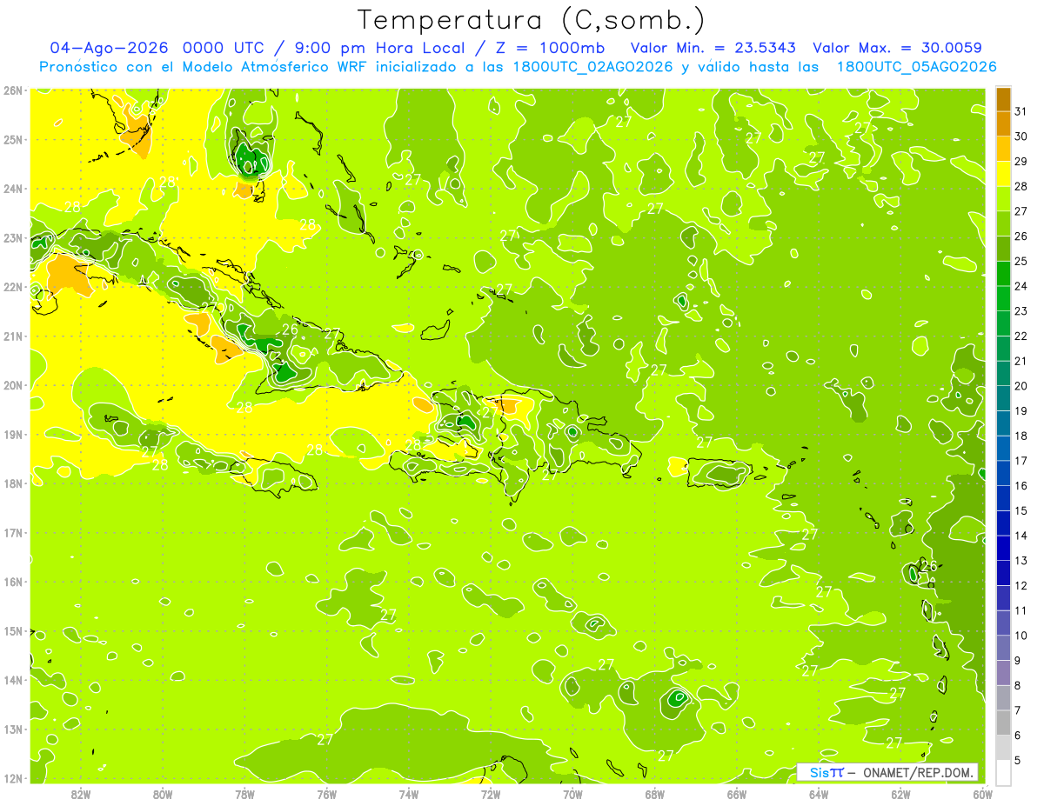Click the longitude label "72W"
The height and width of the screenshot is (806, 1044).
491,794
